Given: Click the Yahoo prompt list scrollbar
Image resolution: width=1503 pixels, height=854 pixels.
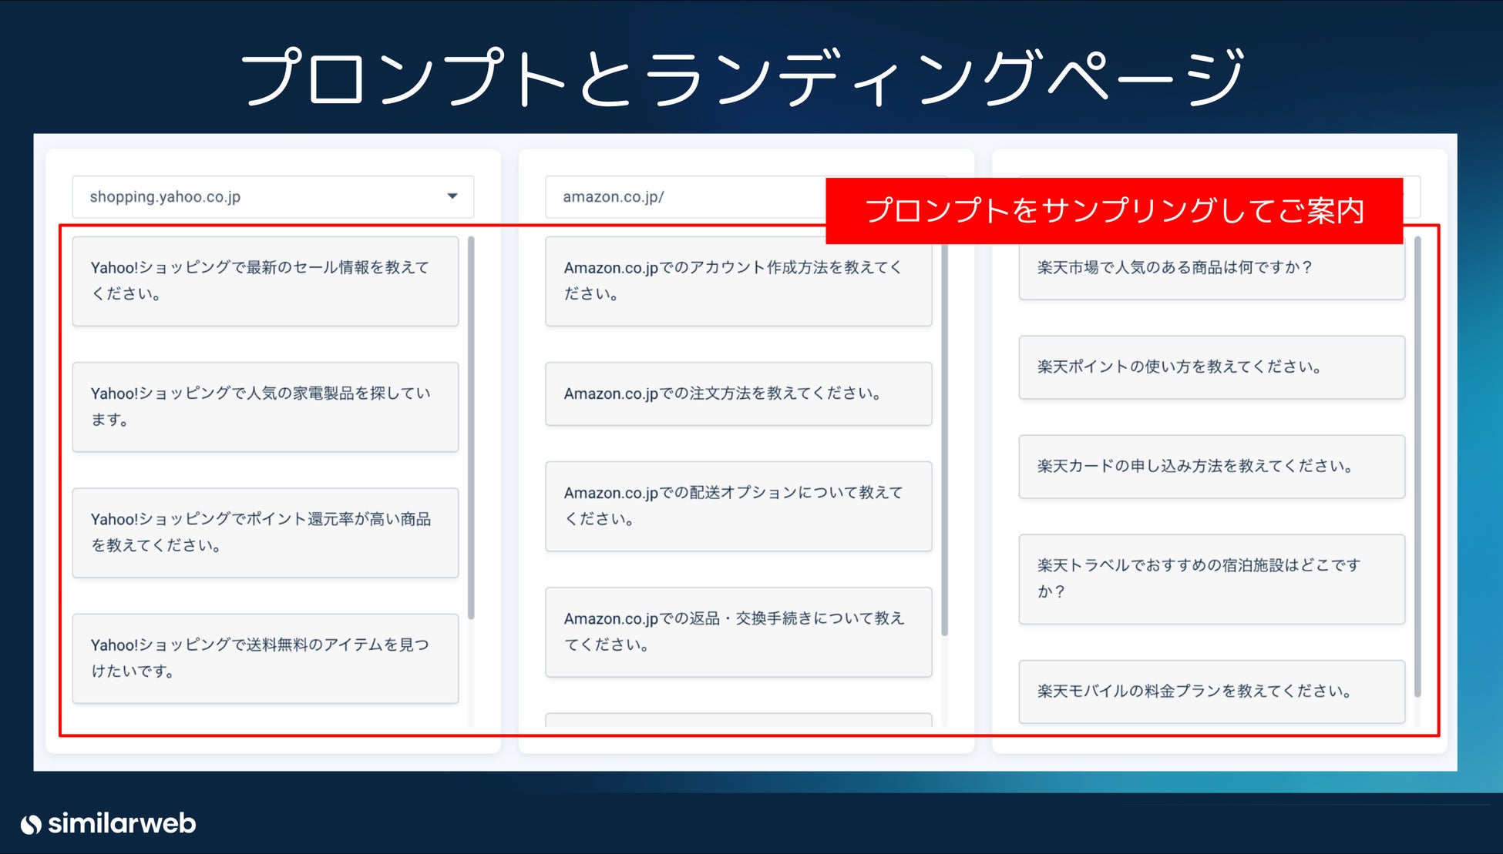Looking at the screenshot, I should point(471,428).
